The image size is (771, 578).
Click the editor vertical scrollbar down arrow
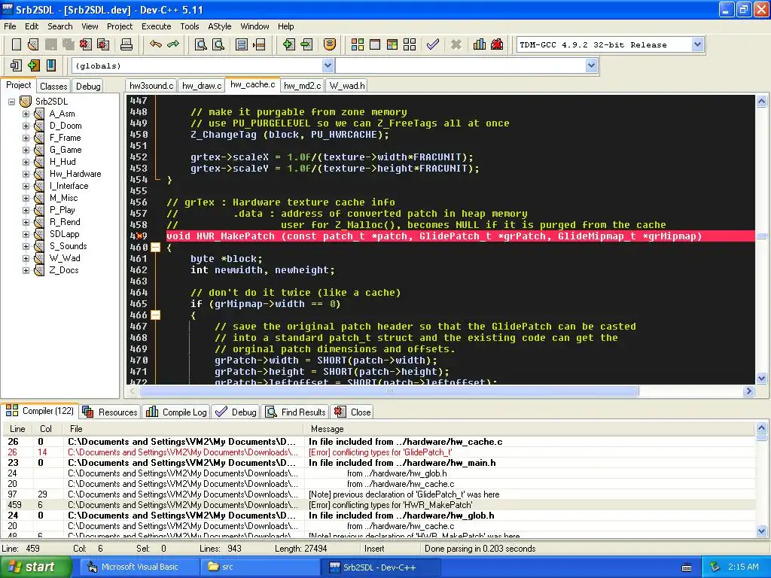(762, 379)
